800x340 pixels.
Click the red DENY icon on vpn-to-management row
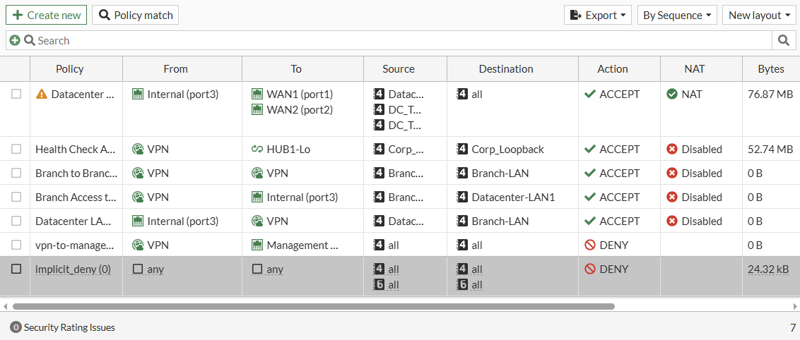pyautogui.click(x=590, y=245)
